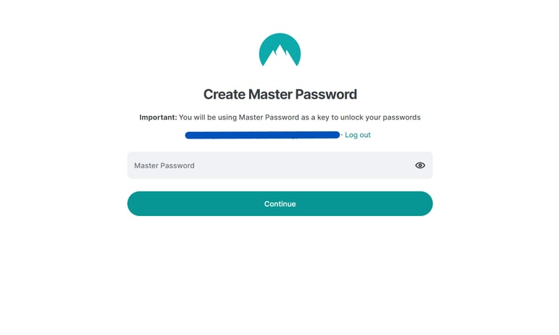Submit the form with the teal Continue button
The height and width of the screenshot is (335, 559).
pos(279,204)
